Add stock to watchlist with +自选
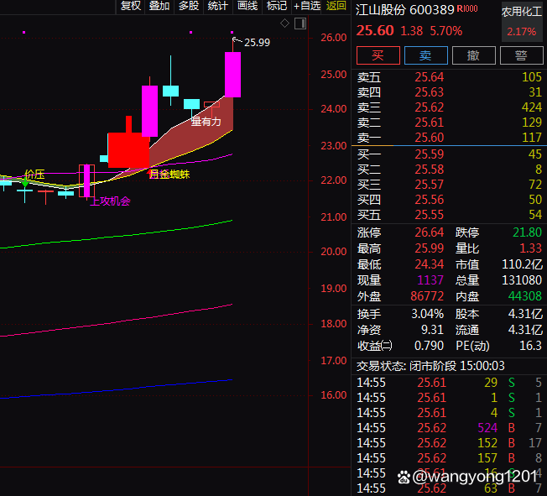Screen dimensions: 547x496 [307, 6]
